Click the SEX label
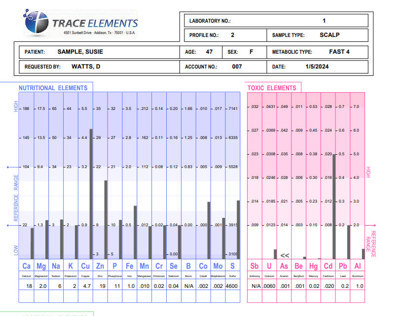The width and height of the screenshot is (401, 316). 232,52
